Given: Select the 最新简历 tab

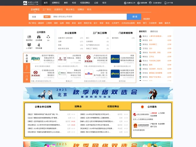Looking at the screenshot, I should pos(143,31).
